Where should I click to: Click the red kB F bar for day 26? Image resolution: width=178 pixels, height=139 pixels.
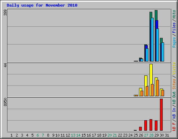(140, 129)
